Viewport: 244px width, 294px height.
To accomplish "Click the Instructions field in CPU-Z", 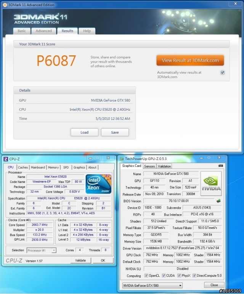I will (69, 213).
